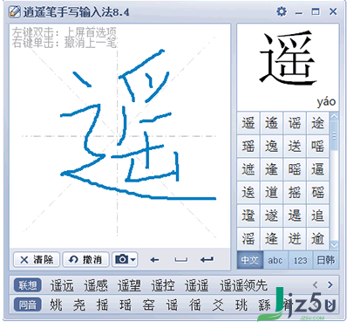Click the candidate list scroll-down arrow
The image size is (347, 322).
pos(334,245)
